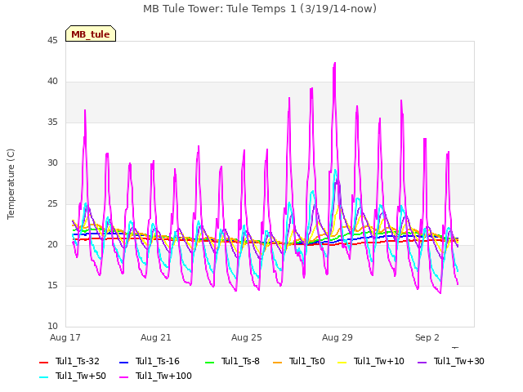Click the 25 y-axis tick label

pyautogui.click(x=52, y=204)
